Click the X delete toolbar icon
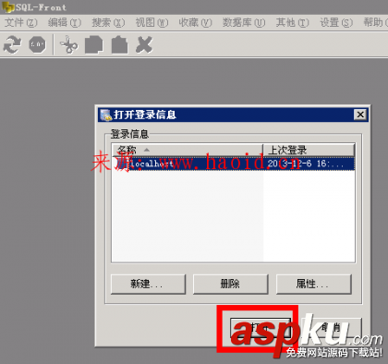 (x=144, y=45)
